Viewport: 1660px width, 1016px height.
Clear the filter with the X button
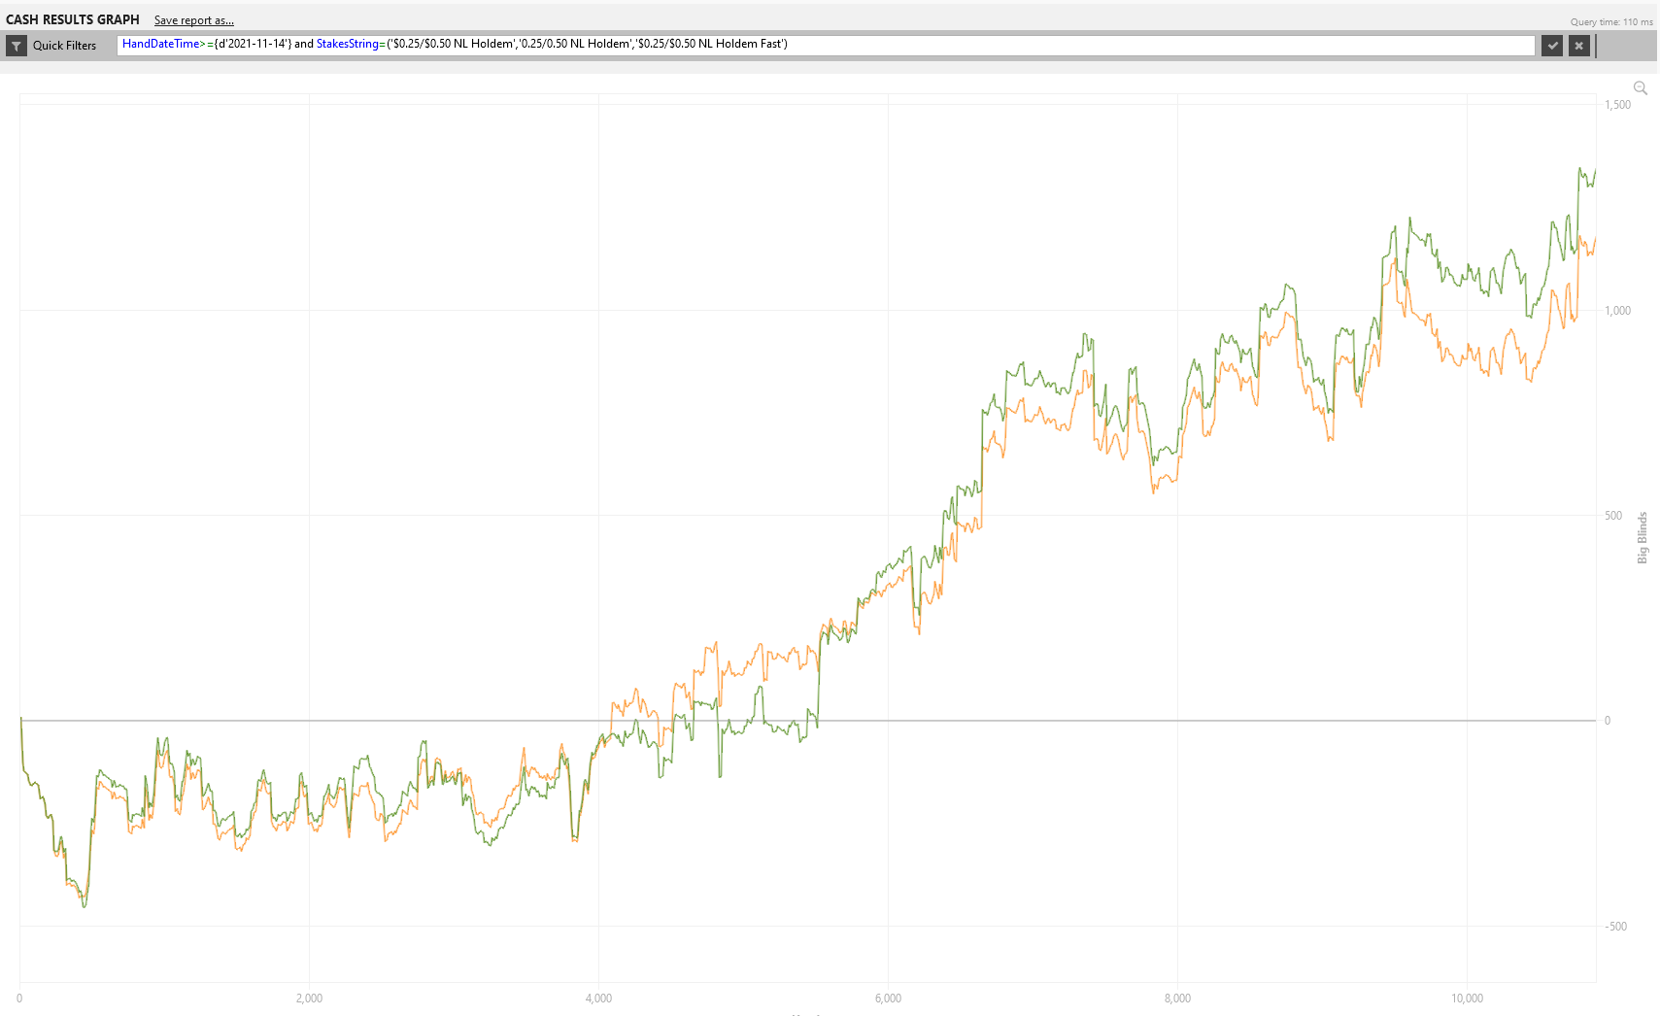pos(1579,46)
